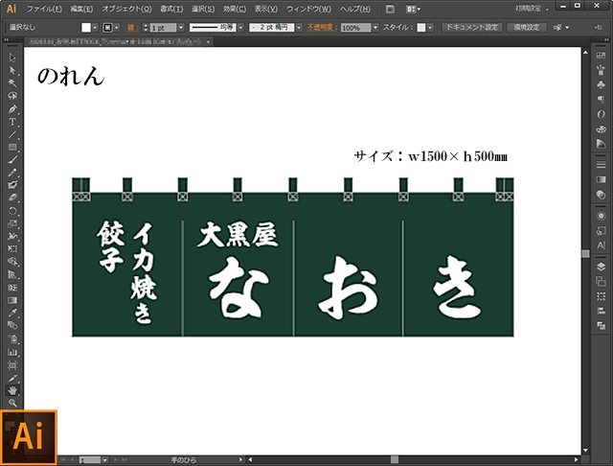
Task: Select the Line Segment tool
Action: click(x=12, y=134)
